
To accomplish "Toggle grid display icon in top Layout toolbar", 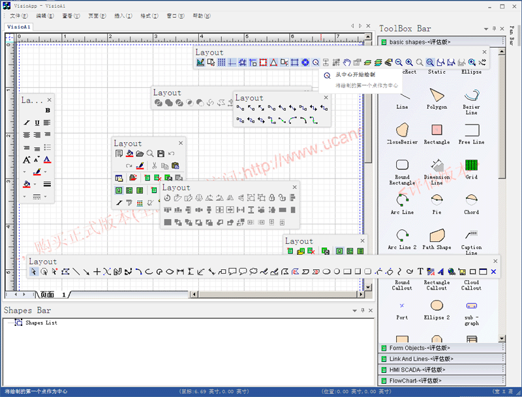I will pos(221,63).
